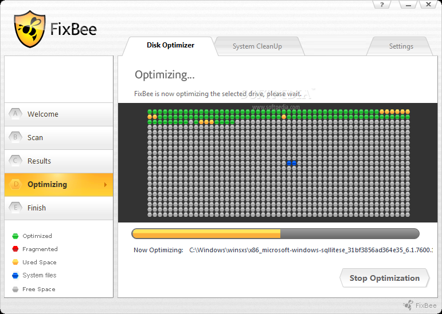Go to the Scan step
This screenshot has width=442, height=314.
58,138
